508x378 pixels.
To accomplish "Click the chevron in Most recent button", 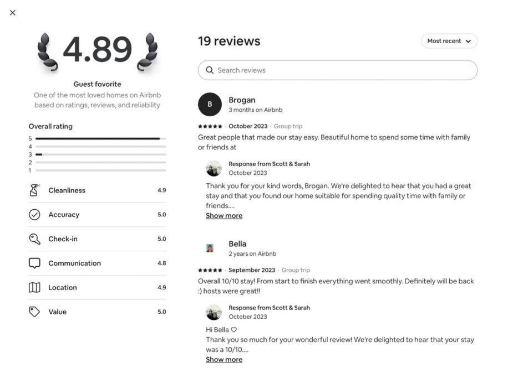I will pos(468,41).
